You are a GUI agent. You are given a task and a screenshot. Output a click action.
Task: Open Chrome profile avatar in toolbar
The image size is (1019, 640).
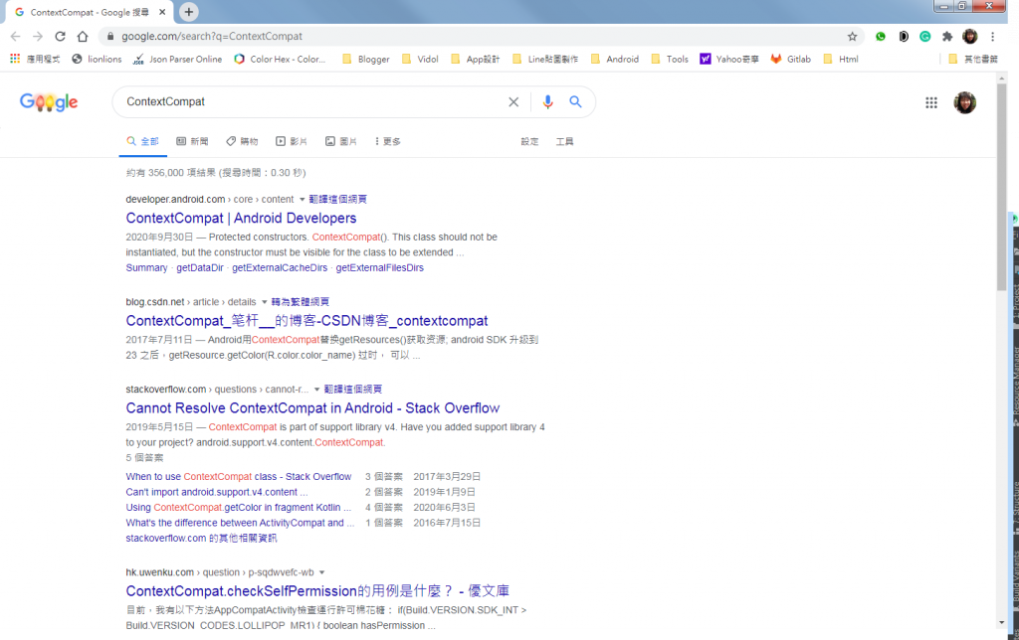(x=969, y=37)
